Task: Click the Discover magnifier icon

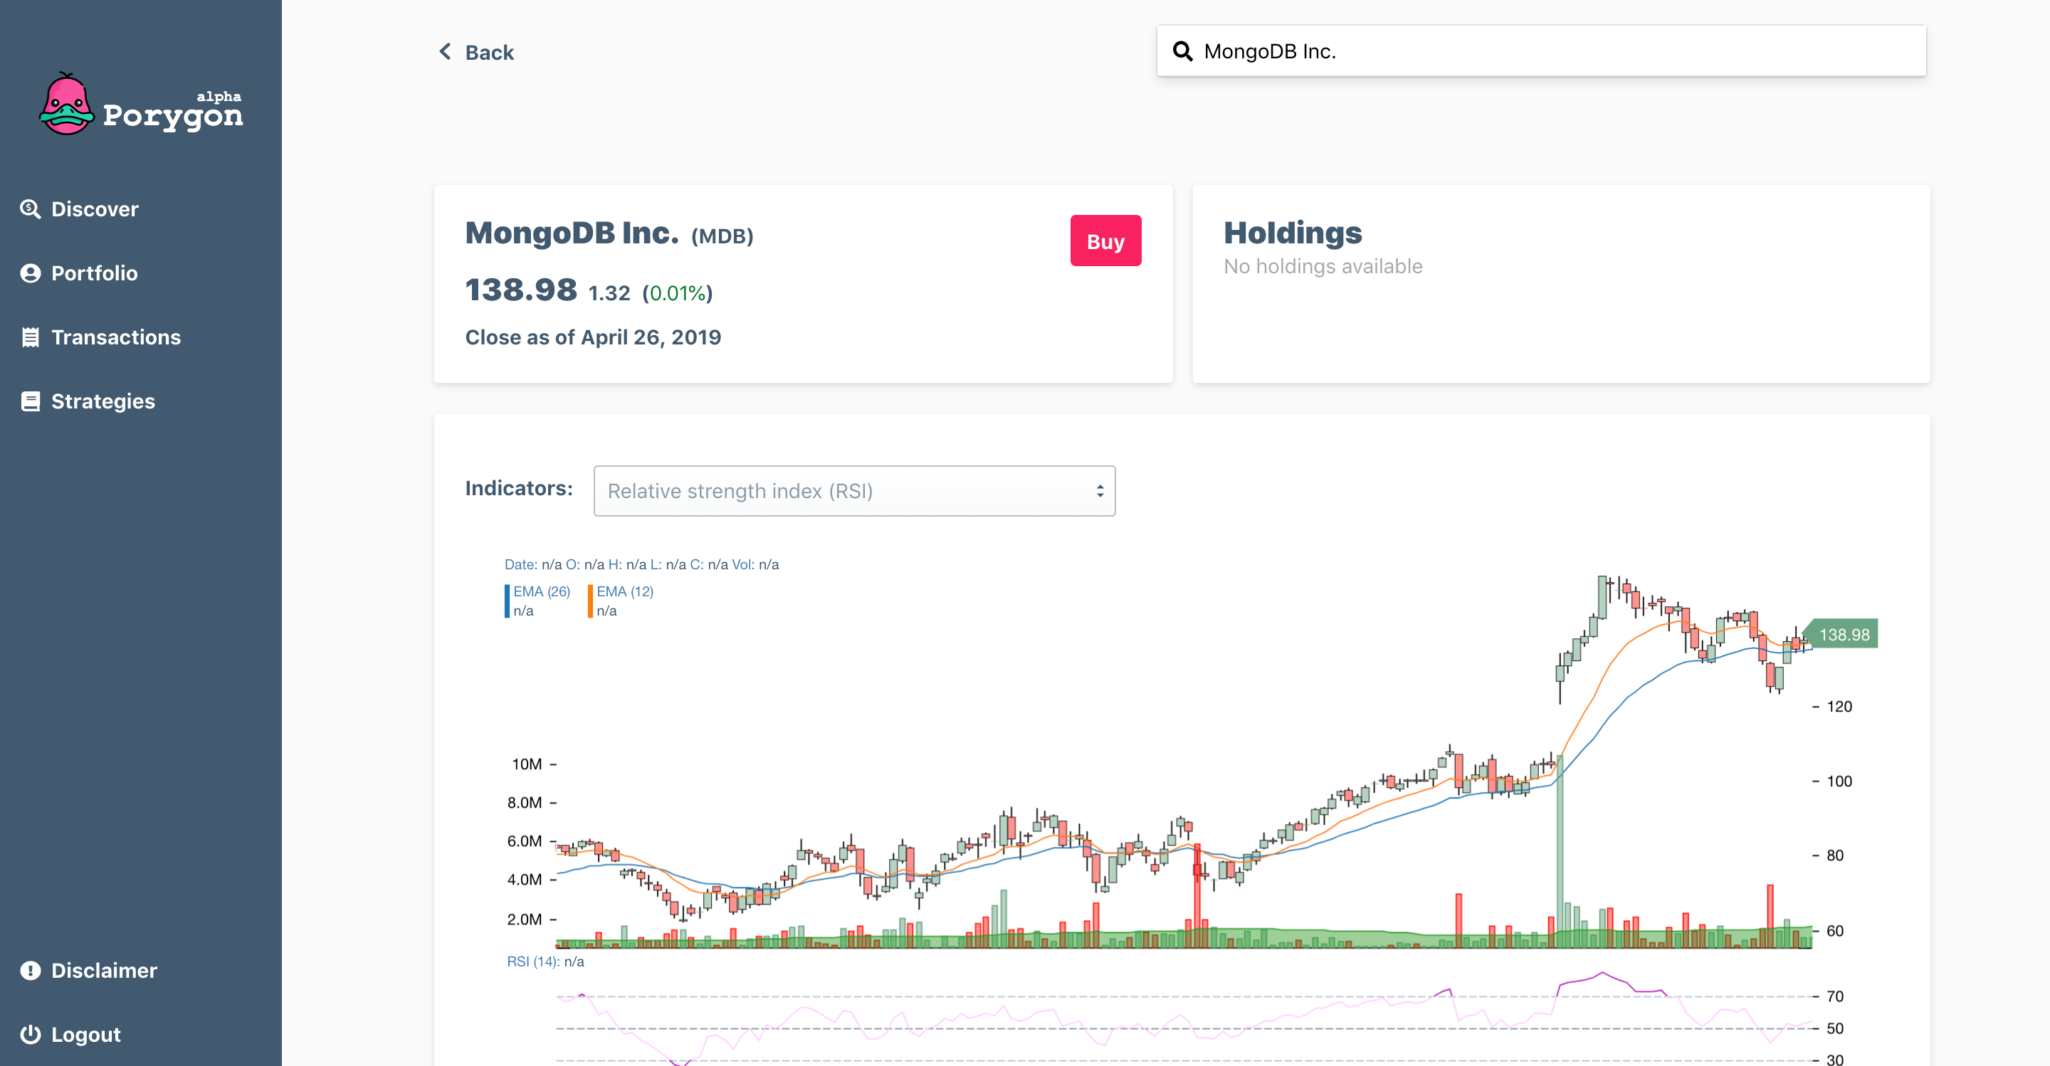Action: coord(30,209)
